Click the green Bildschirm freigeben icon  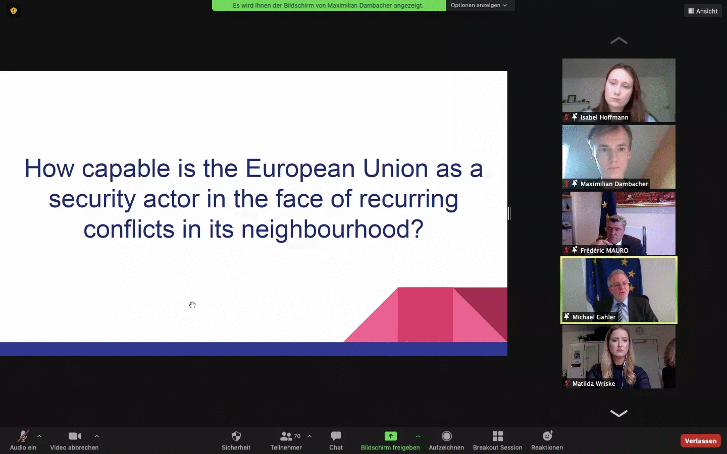(x=390, y=436)
